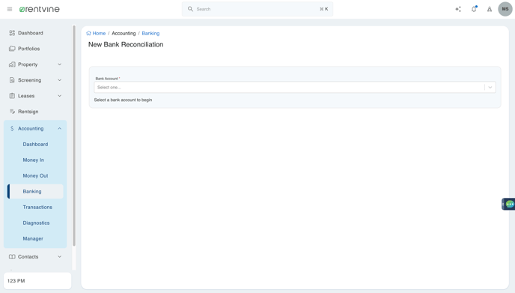Open Rentsign in the sidebar
The width and height of the screenshot is (515, 293).
point(28,112)
